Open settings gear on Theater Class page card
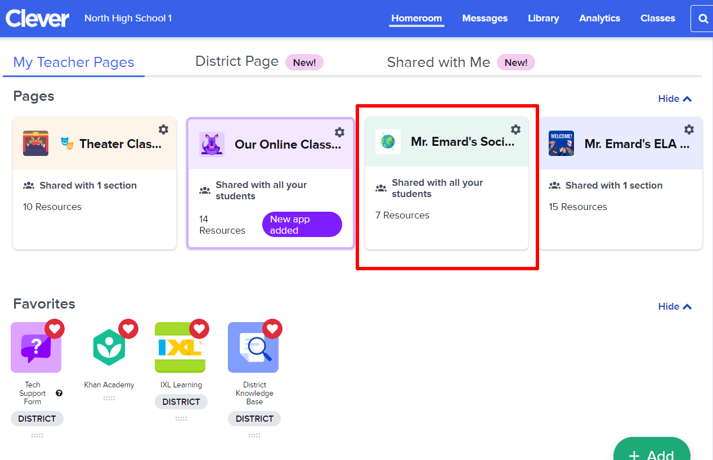This screenshot has height=460, width=713. pos(163,129)
